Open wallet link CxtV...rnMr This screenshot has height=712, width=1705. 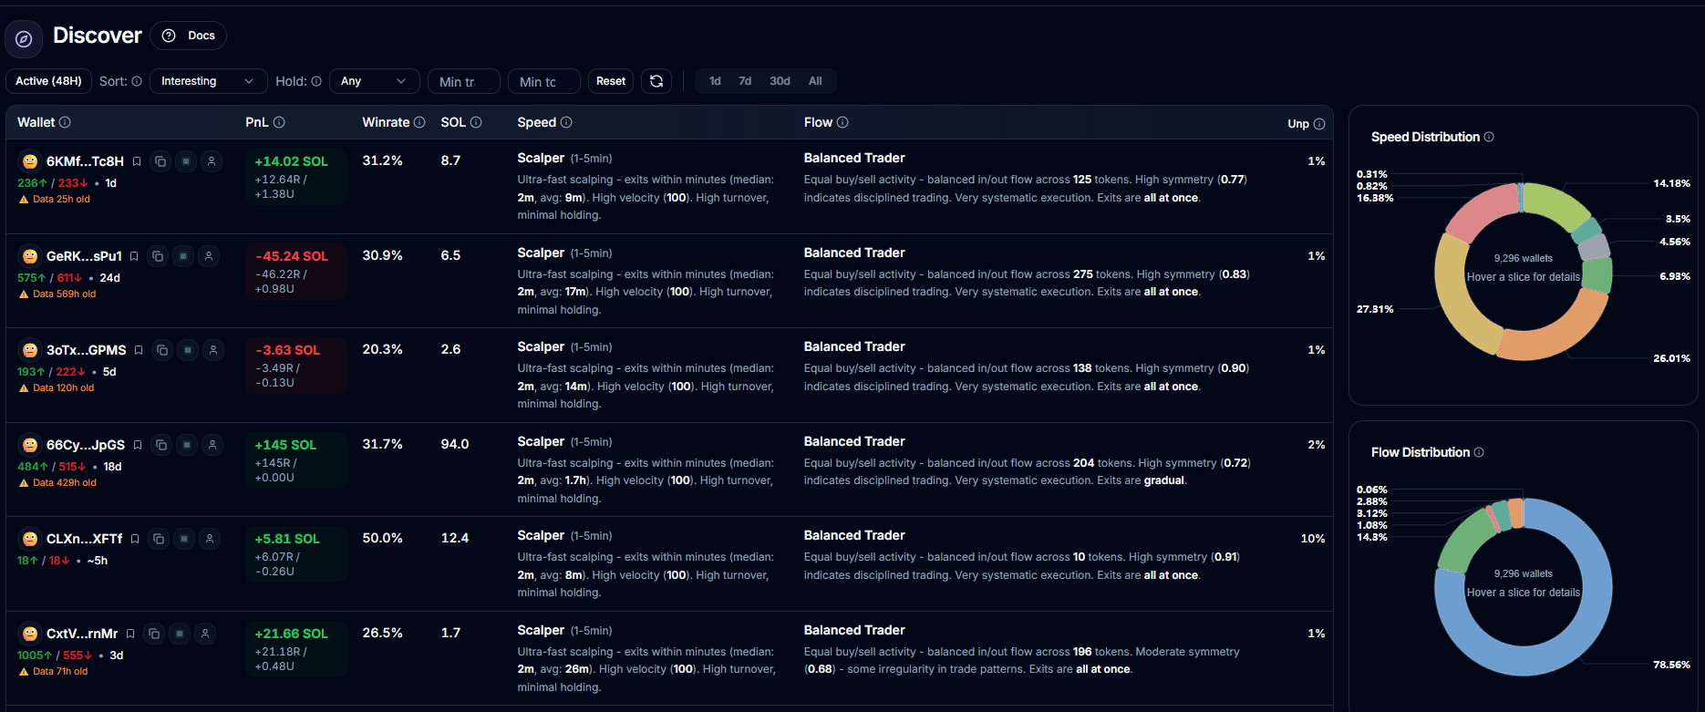[82, 634]
